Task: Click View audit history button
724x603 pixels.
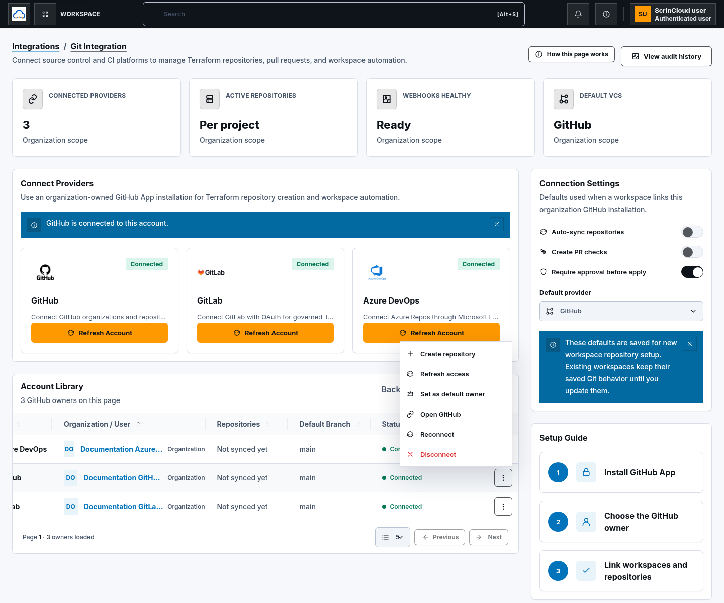Action: pos(666,56)
